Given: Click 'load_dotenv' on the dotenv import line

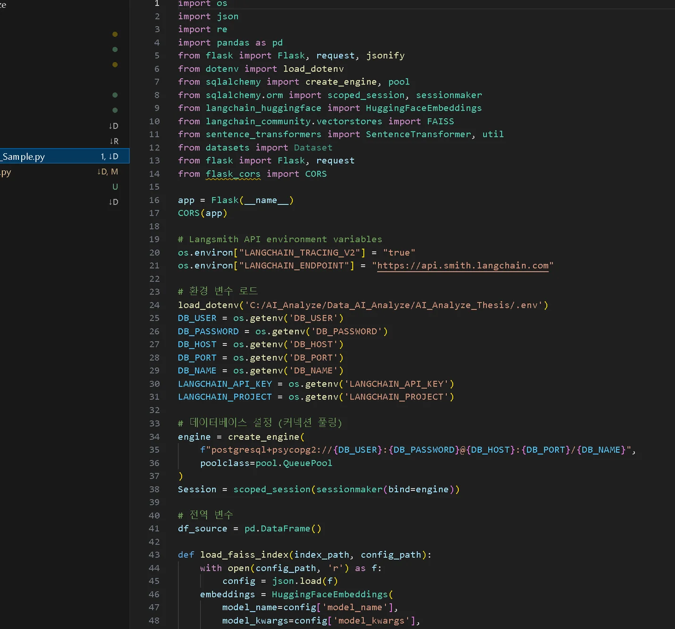Looking at the screenshot, I should coord(313,69).
